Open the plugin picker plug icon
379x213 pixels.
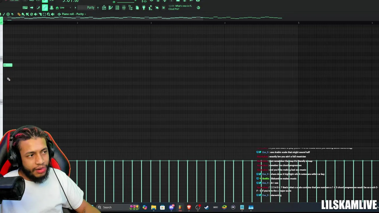tap(144, 8)
